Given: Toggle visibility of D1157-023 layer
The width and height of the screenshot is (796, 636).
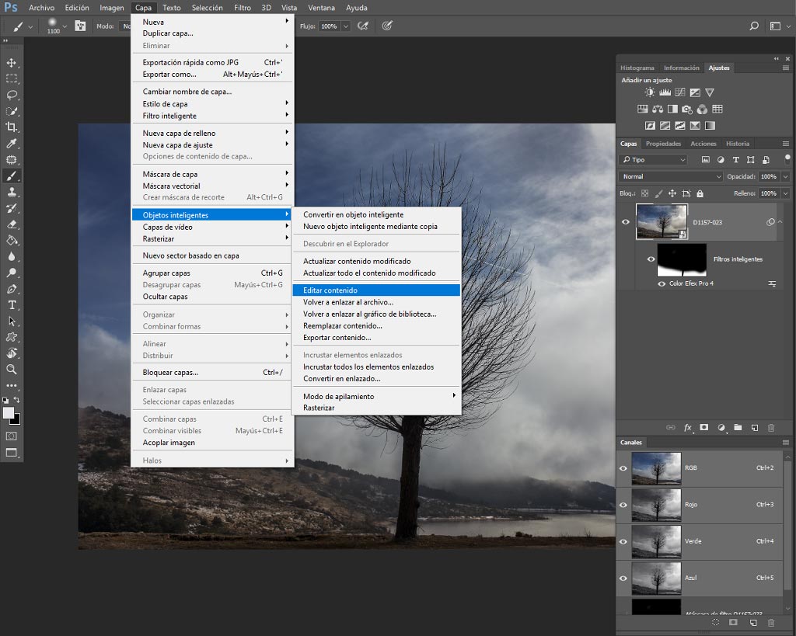Looking at the screenshot, I should [x=626, y=221].
